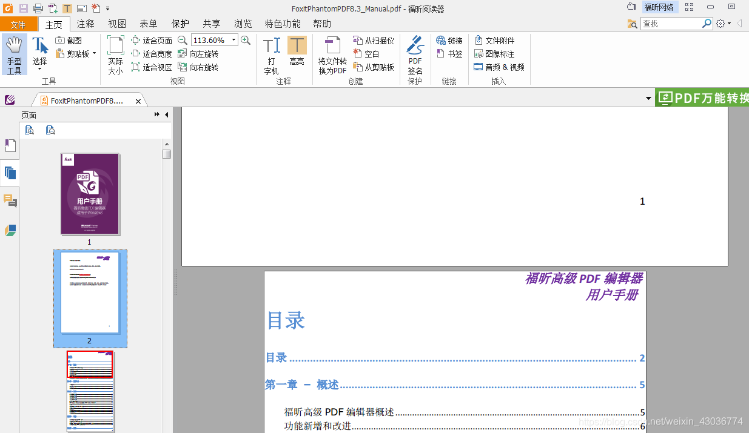Open the PDF签名 sign tool

point(415,55)
